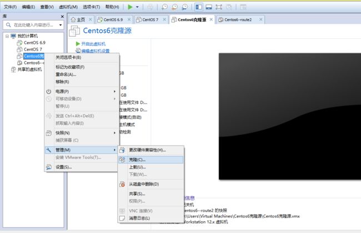Open the 编辑(E) menu
This screenshot has height=233, width=361.
click(28, 7)
